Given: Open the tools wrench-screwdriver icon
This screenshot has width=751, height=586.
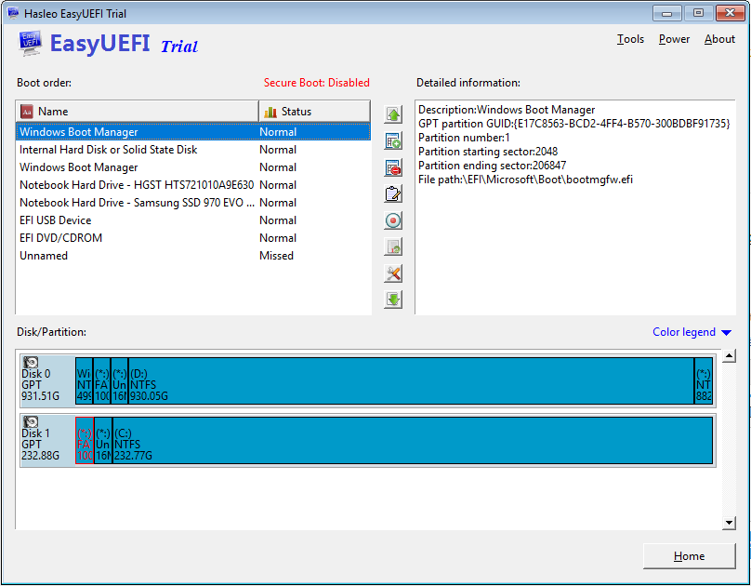Looking at the screenshot, I should coord(393,273).
